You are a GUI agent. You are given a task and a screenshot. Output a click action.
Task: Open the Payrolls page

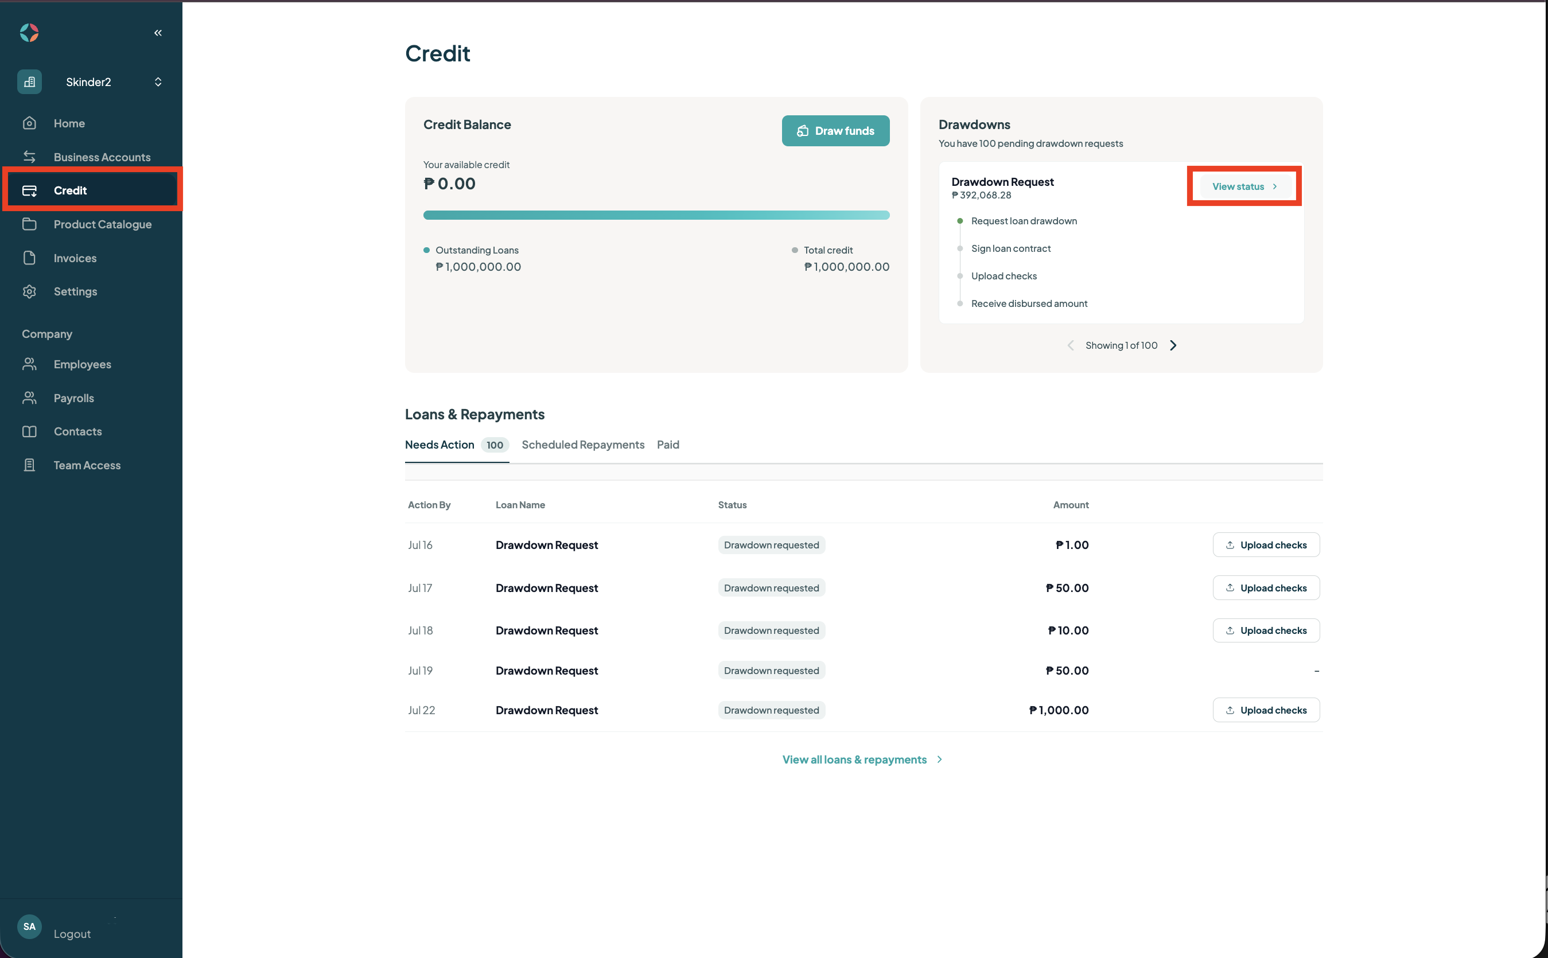[73, 398]
